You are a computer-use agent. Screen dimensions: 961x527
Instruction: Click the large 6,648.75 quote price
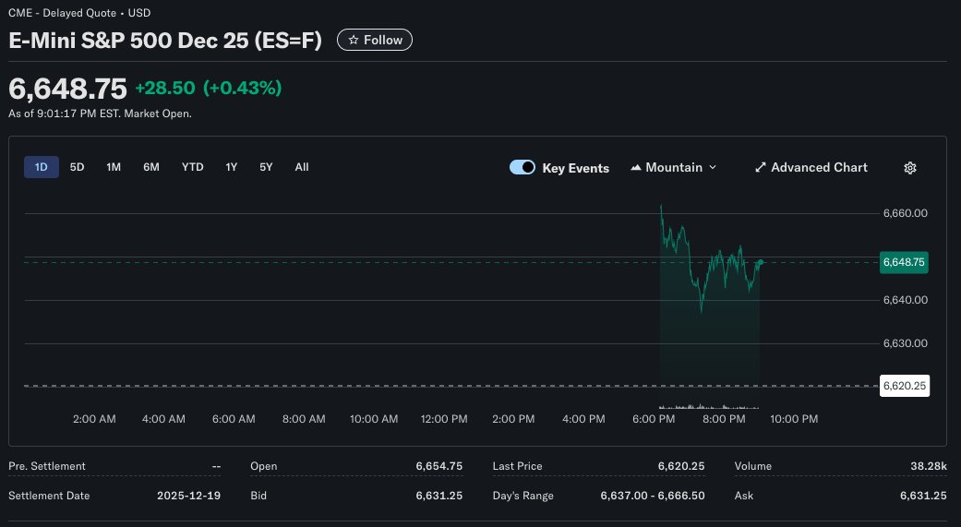point(67,89)
